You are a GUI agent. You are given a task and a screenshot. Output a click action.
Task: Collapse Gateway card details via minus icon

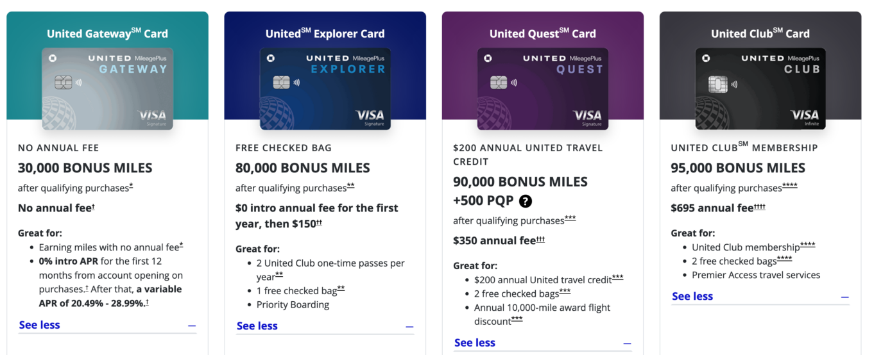pyautogui.click(x=192, y=326)
